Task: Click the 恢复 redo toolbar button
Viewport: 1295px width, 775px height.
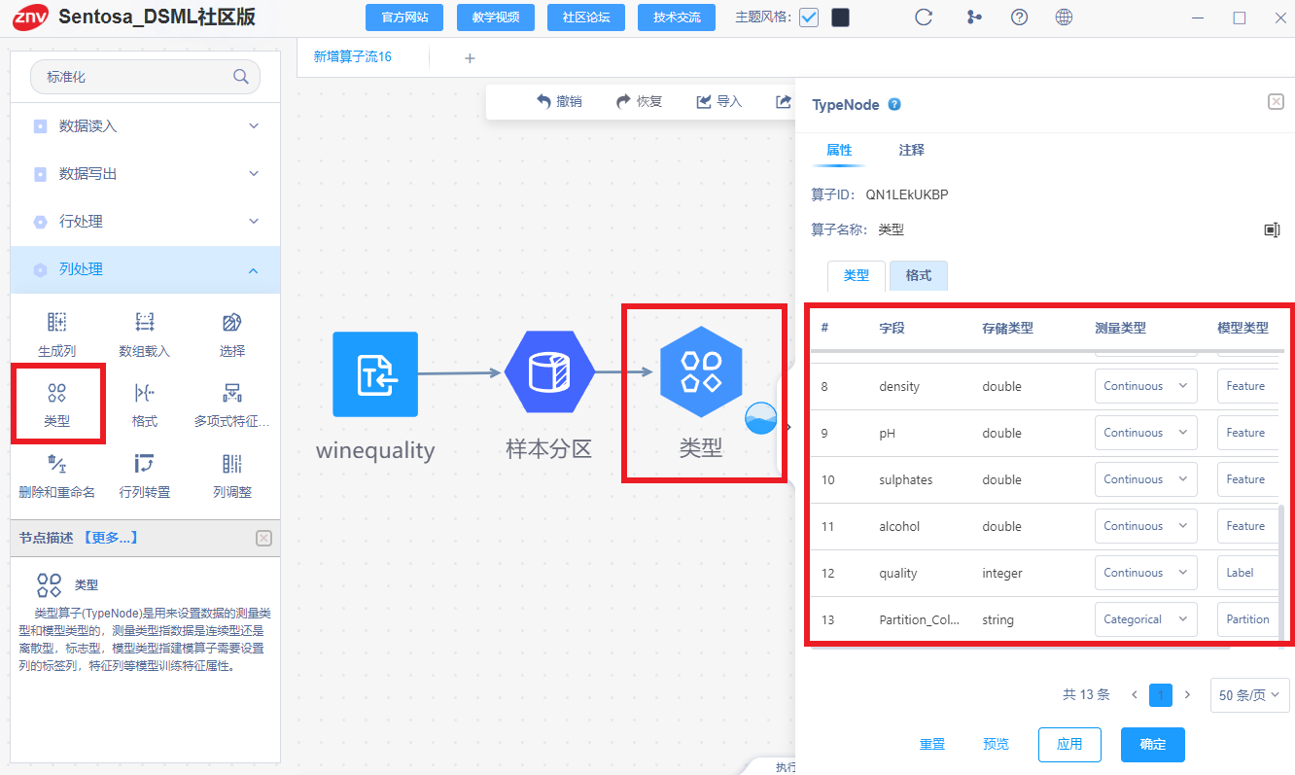Action: [639, 101]
